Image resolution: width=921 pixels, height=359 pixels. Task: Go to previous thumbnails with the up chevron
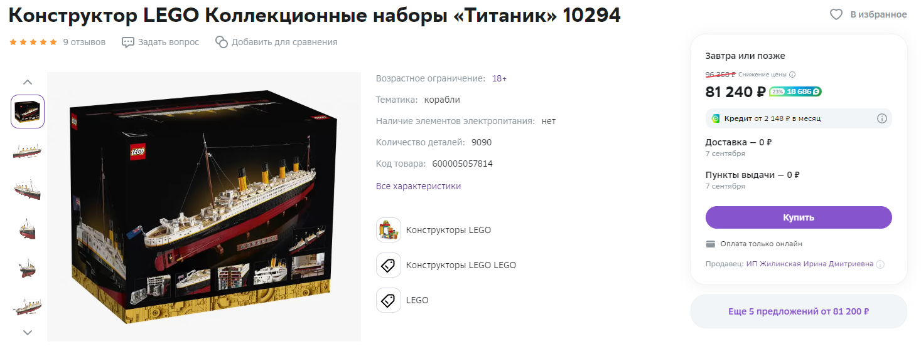pos(28,82)
